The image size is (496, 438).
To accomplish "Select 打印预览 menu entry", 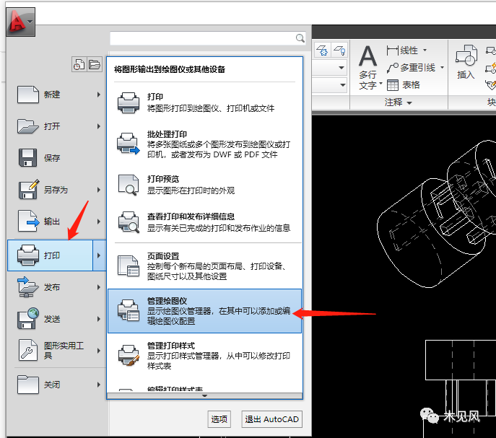I will coord(204,185).
